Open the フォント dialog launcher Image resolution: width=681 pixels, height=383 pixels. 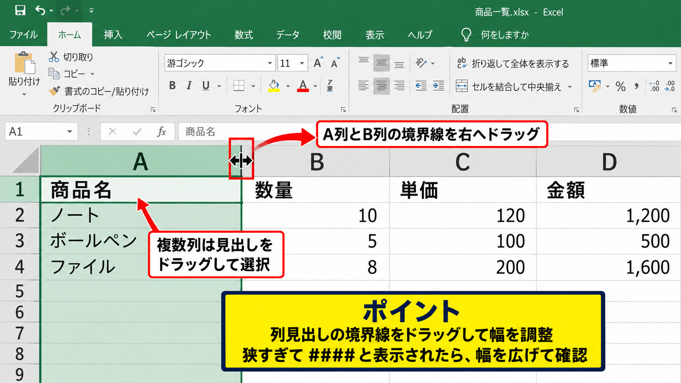point(343,109)
